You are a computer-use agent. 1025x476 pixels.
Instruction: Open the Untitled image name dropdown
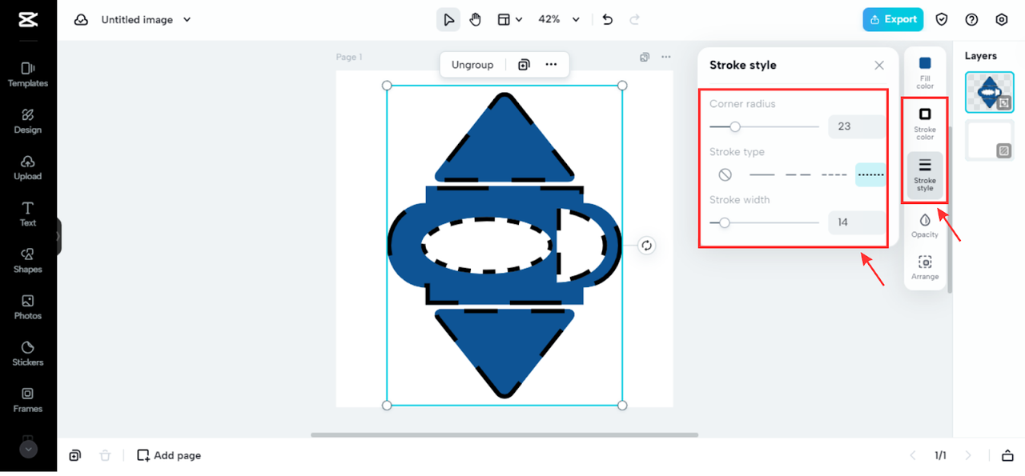point(146,20)
